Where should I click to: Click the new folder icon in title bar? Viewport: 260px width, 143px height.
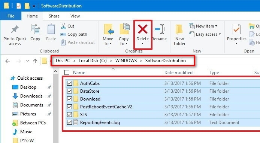pyautogui.click(x=27, y=6)
